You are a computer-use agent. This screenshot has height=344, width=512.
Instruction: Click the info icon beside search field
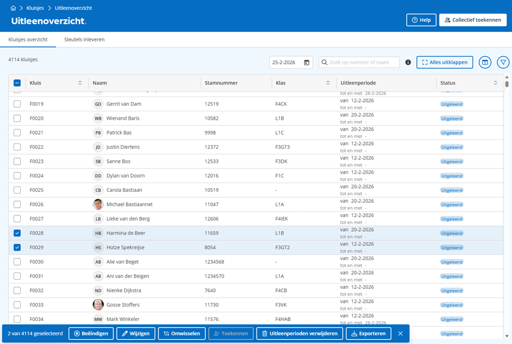pos(408,63)
